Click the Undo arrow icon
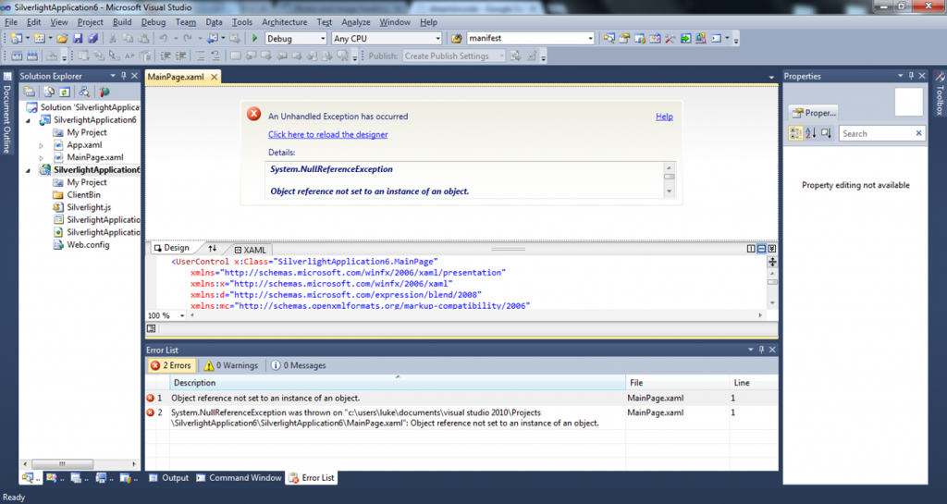 coord(163,38)
